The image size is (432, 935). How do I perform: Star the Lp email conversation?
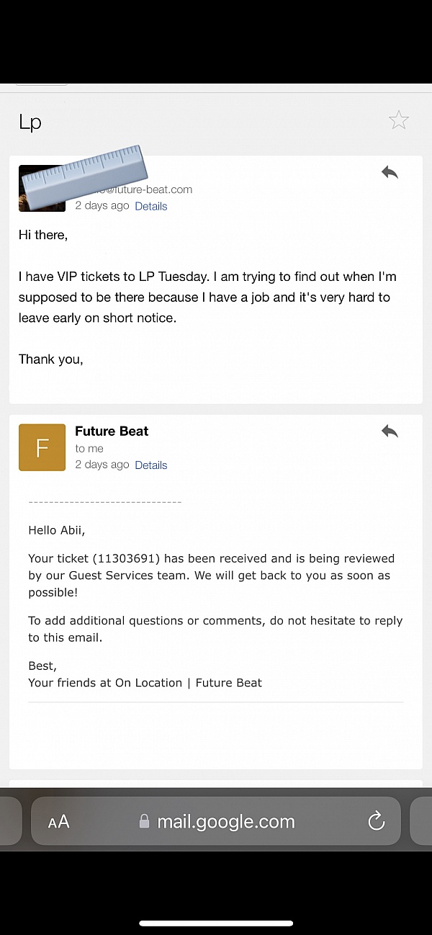pos(399,120)
